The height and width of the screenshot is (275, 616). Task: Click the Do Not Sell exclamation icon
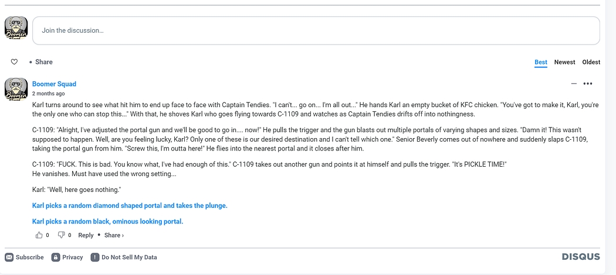[x=94, y=257]
